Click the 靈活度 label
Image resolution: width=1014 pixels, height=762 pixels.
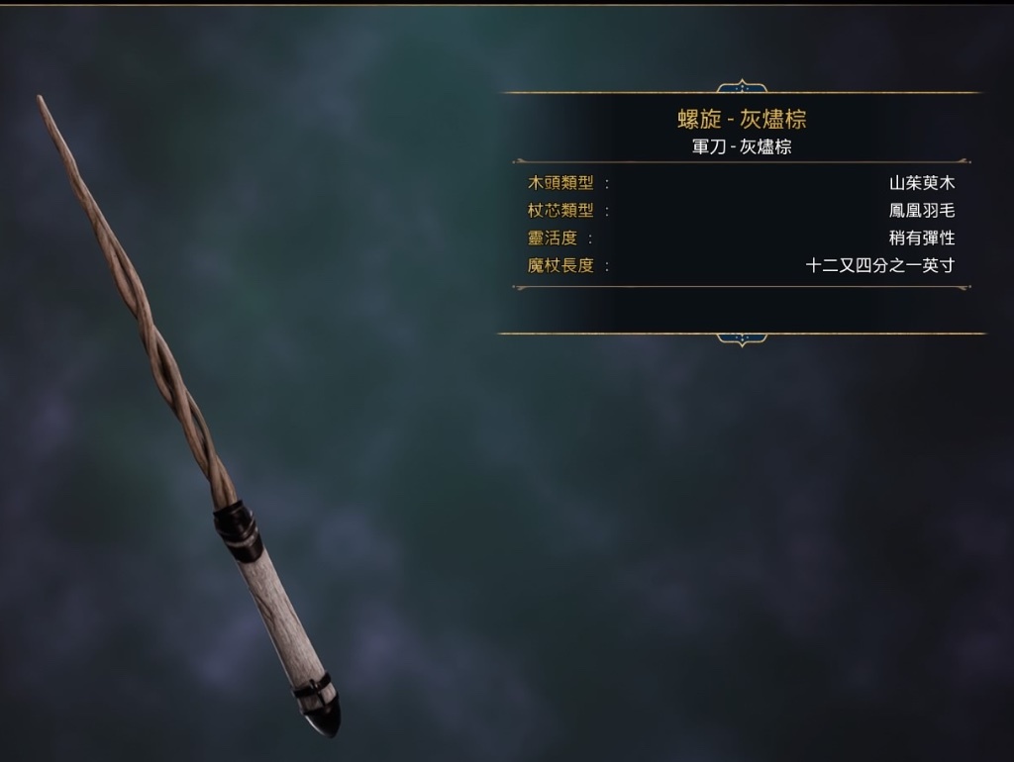[553, 238]
